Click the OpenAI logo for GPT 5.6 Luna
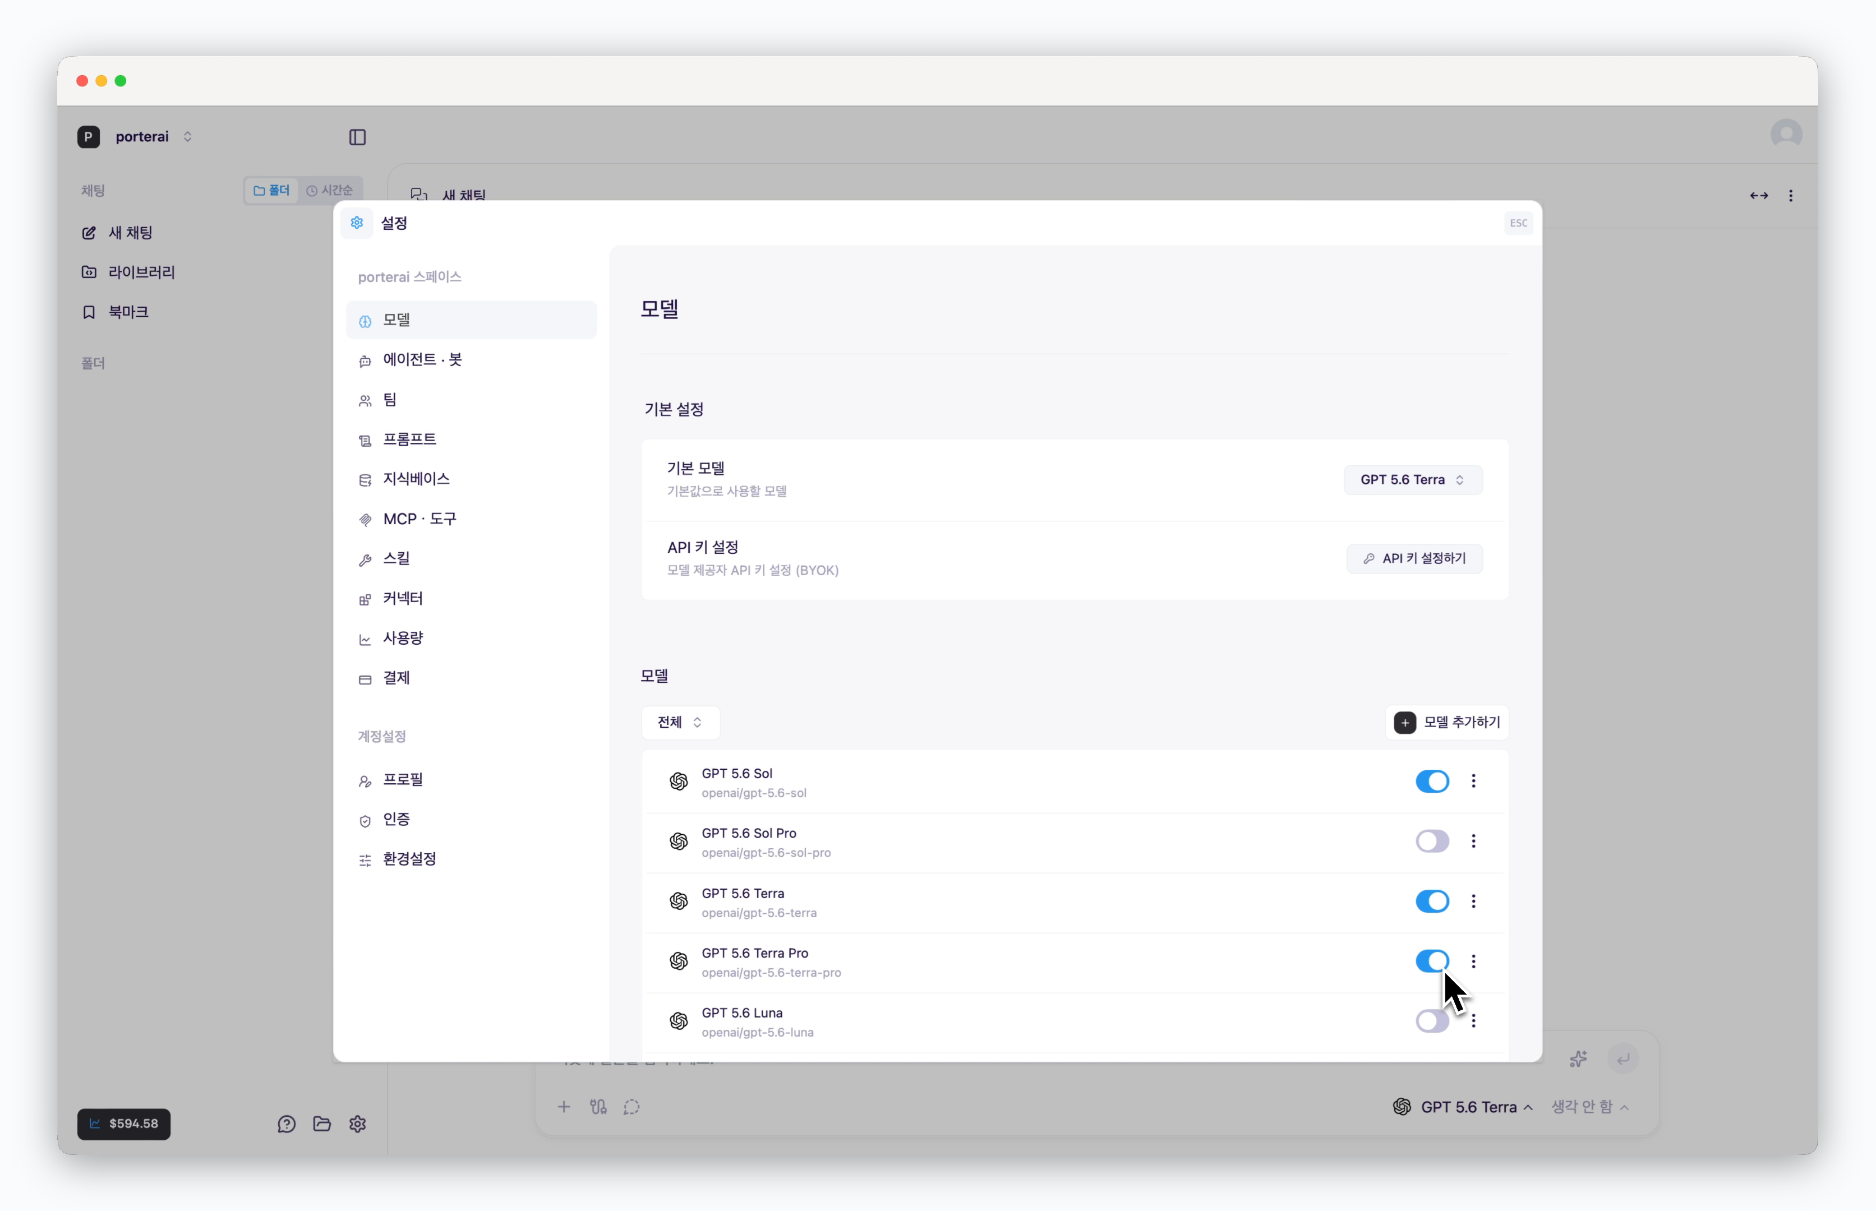The image size is (1876, 1211). point(678,1022)
